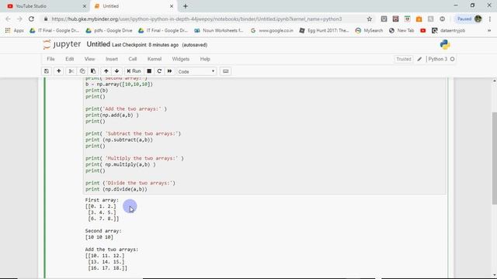
Task: Open the pdfs - Google Drive bookmark
Action: coord(109,31)
